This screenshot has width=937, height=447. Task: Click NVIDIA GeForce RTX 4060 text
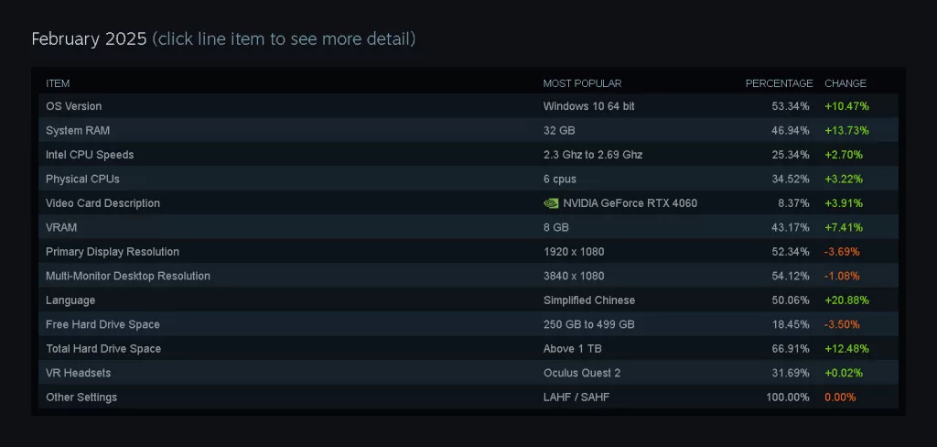pyautogui.click(x=630, y=203)
